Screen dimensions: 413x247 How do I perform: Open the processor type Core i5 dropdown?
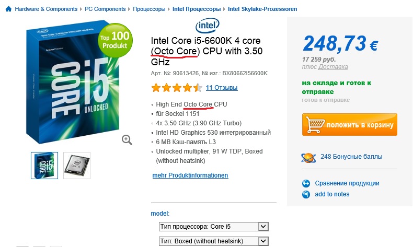click(x=214, y=227)
